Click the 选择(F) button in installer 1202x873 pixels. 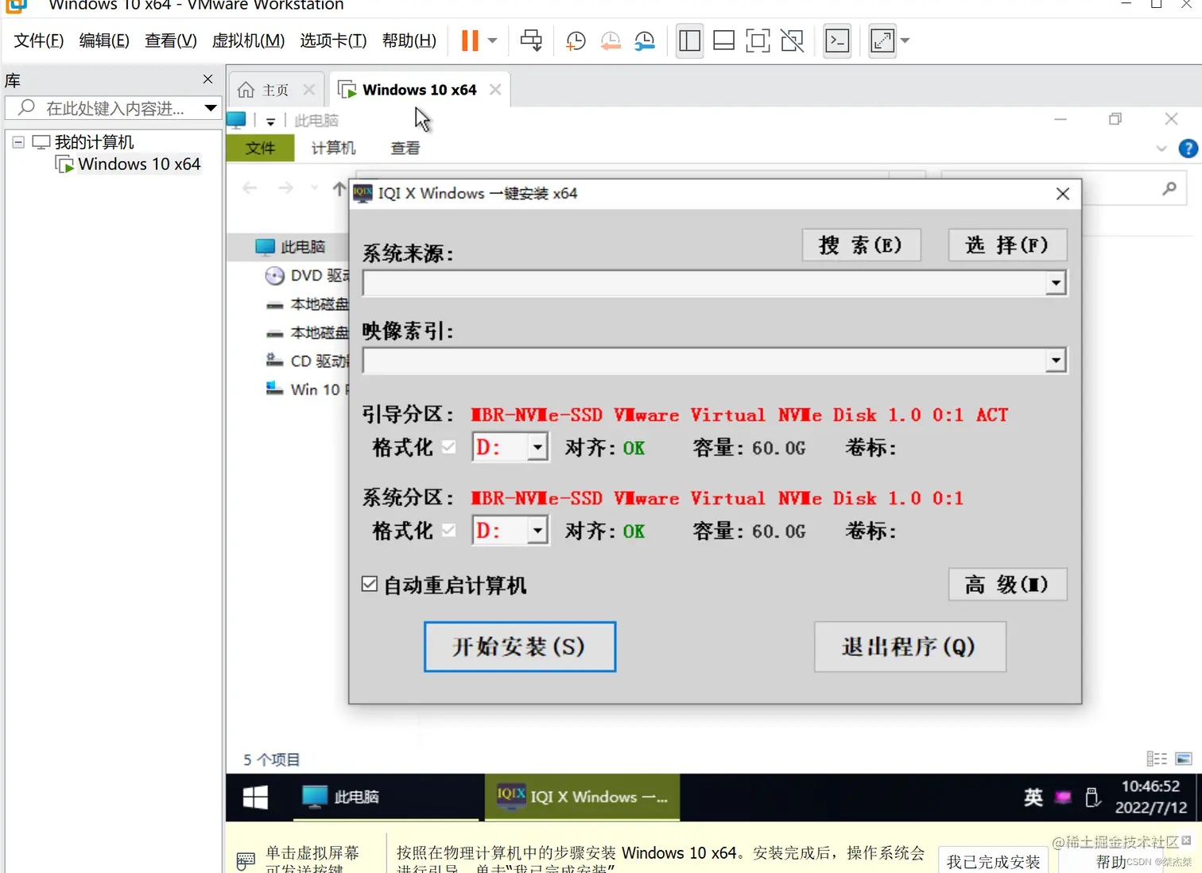point(1007,245)
